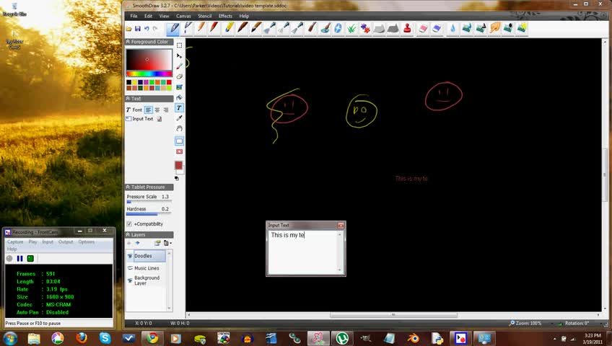Select the Music Lines layer
Screen dimensions: 612x346
coord(147,268)
